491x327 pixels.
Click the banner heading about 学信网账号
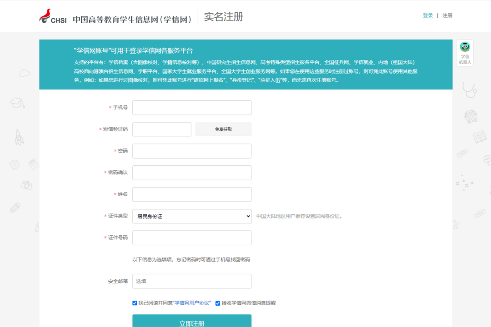[x=133, y=51]
